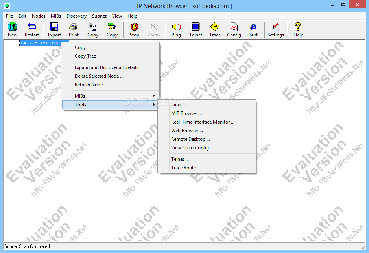
Task: Open the Edit menu
Action: [22, 16]
